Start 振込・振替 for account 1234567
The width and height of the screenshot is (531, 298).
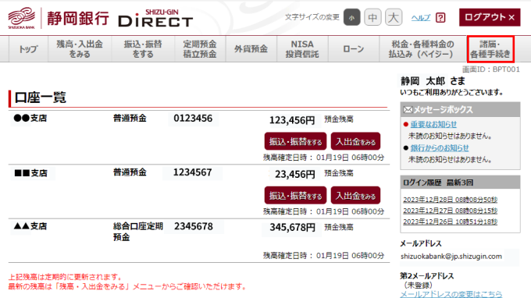(x=295, y=196)
